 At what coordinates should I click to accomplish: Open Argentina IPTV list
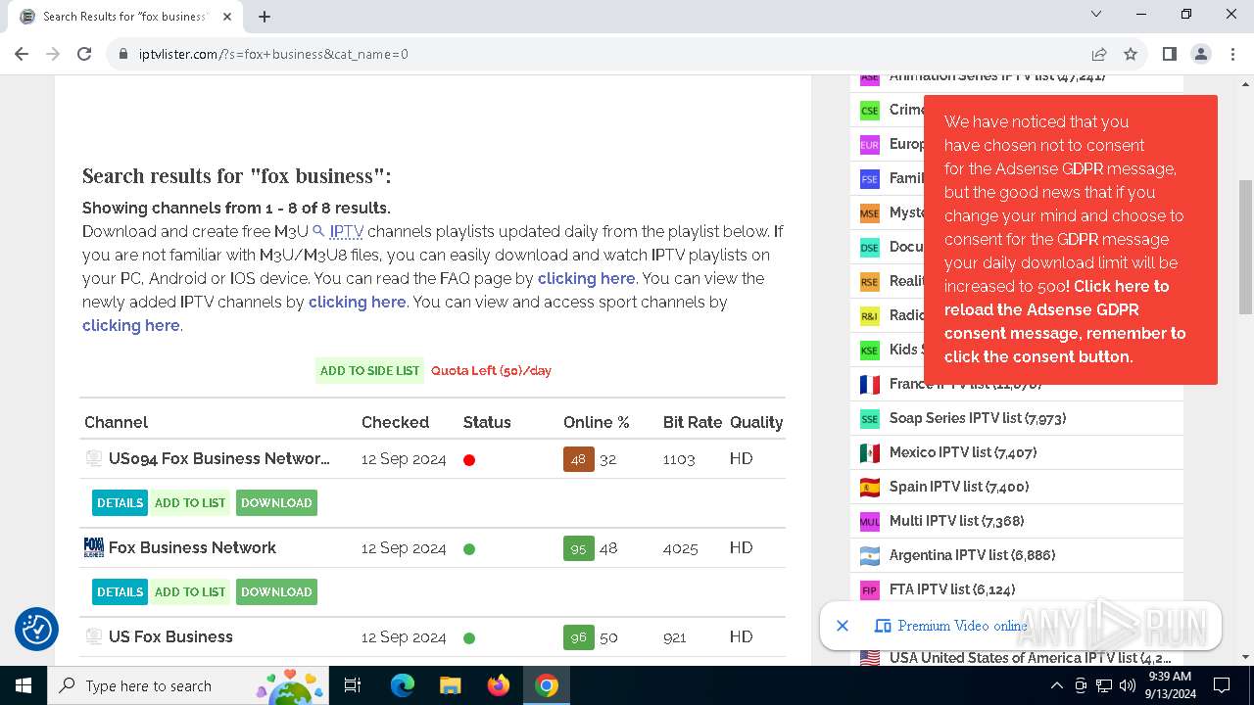click(x=972, y=555)
